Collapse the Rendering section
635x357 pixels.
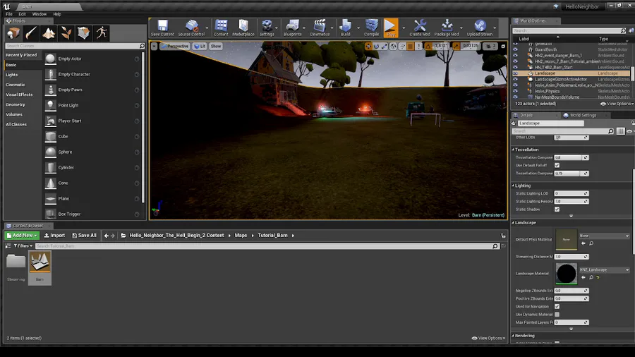point(513,336)
